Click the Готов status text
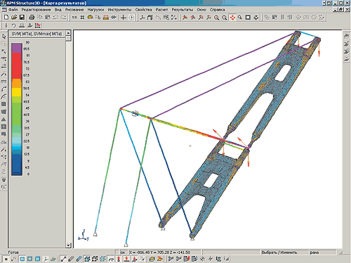 point(13,252)
